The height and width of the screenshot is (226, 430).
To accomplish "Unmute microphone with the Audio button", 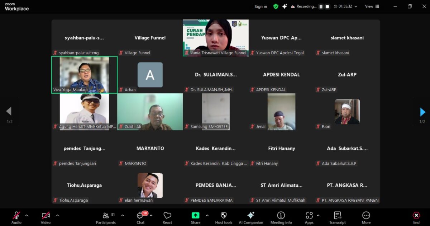I will click(16, 217).
